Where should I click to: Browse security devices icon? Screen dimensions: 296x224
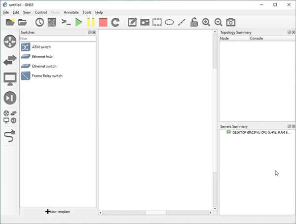click(10, 98)
